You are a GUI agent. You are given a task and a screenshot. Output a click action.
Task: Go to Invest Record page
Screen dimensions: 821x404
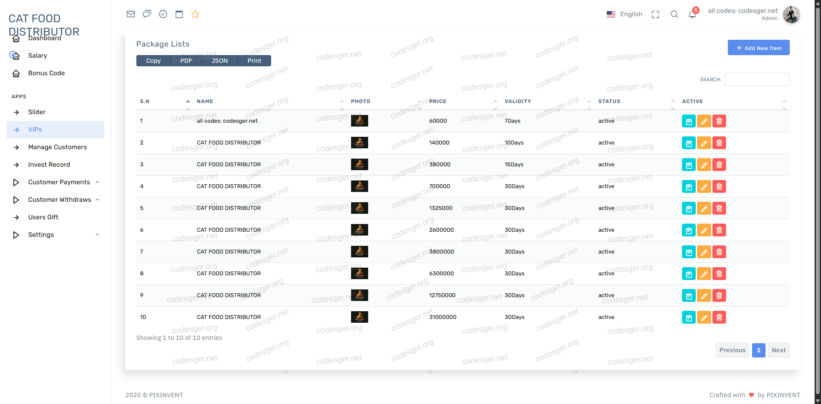[x=49, y=165]
